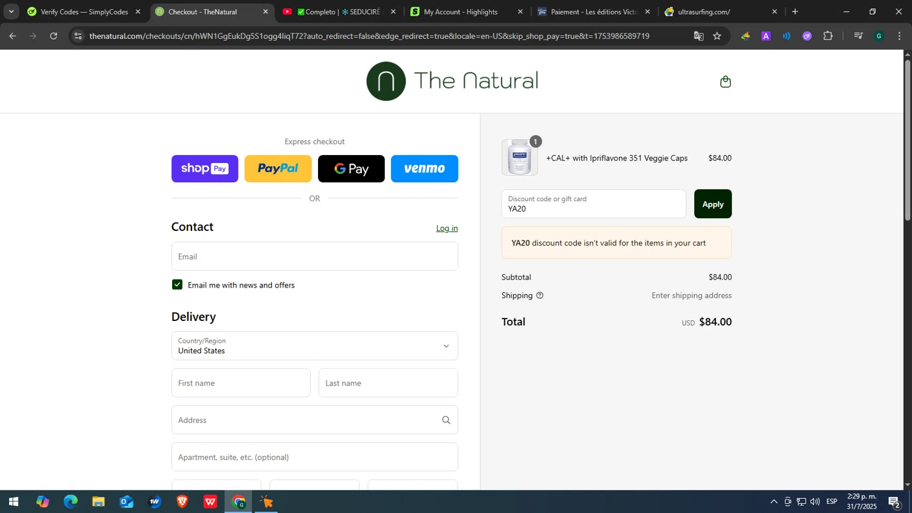The height and width of the screenshot is (513, 912).
Task: Pay with Google Pay
Action: tap(351, 168)
